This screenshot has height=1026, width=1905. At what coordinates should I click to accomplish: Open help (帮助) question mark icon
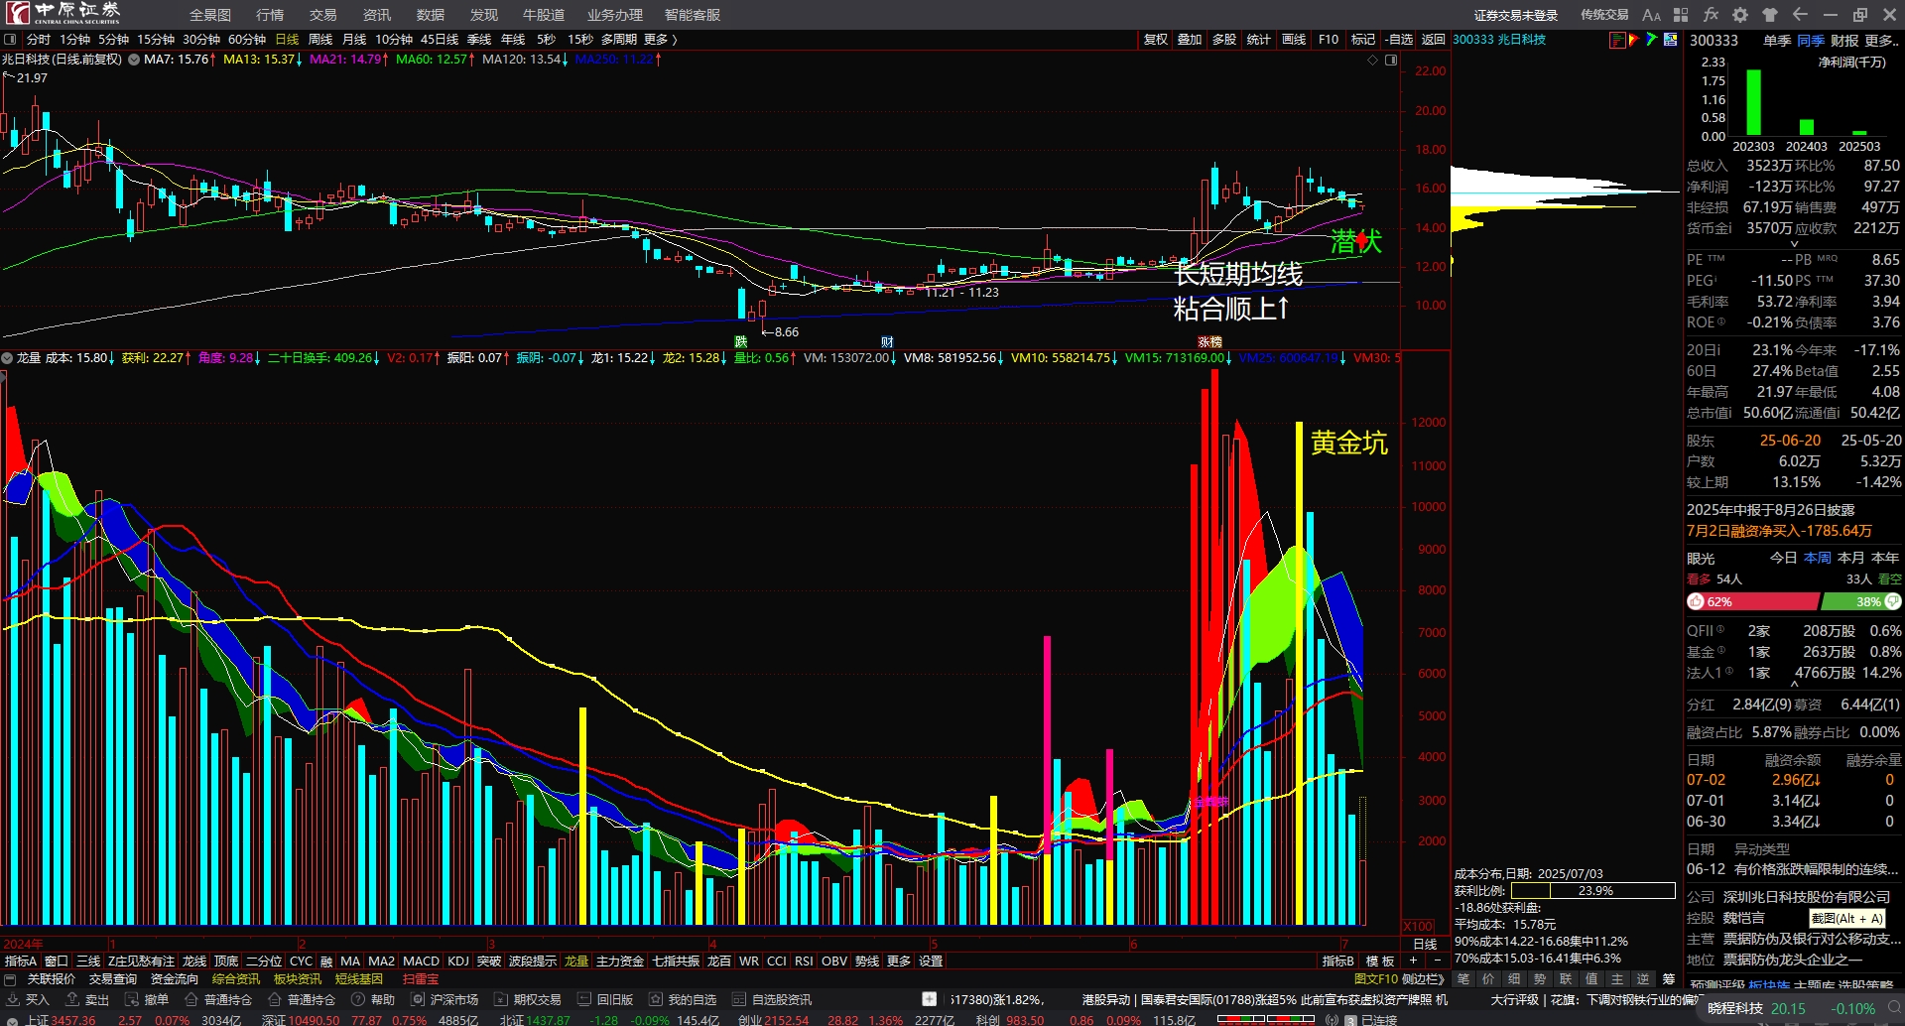coord(358,999)
